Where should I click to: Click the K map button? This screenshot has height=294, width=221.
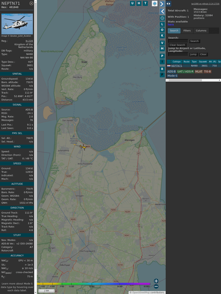162,36
